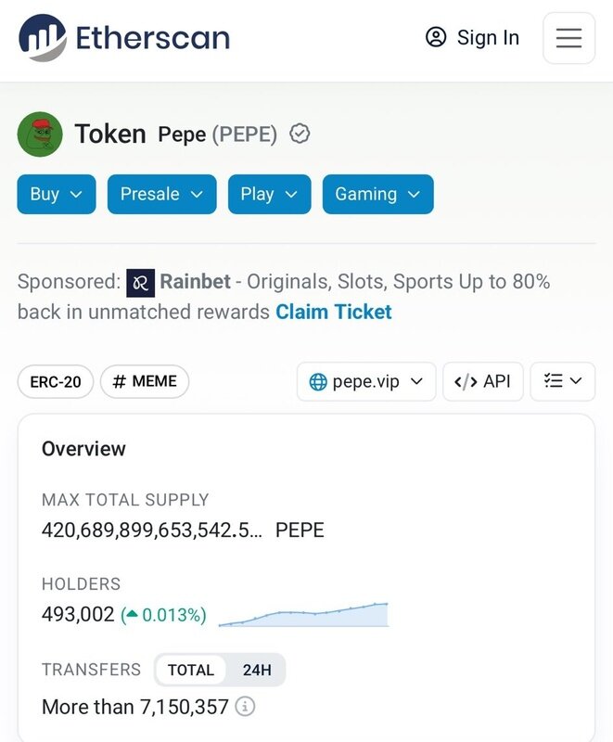Open the API button
Screen dimensions: 613x742
click(x=483, y=381)
